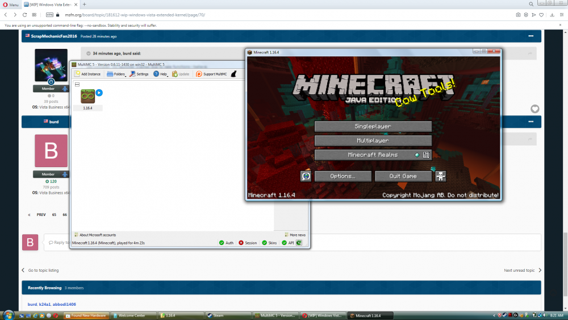Click the Update button in MultiMC toolbar

coord(181,74)
